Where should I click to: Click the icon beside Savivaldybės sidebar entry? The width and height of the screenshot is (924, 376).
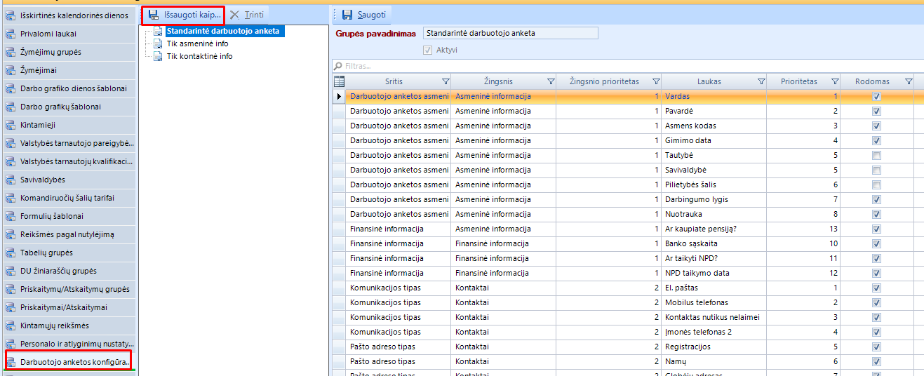11,180
